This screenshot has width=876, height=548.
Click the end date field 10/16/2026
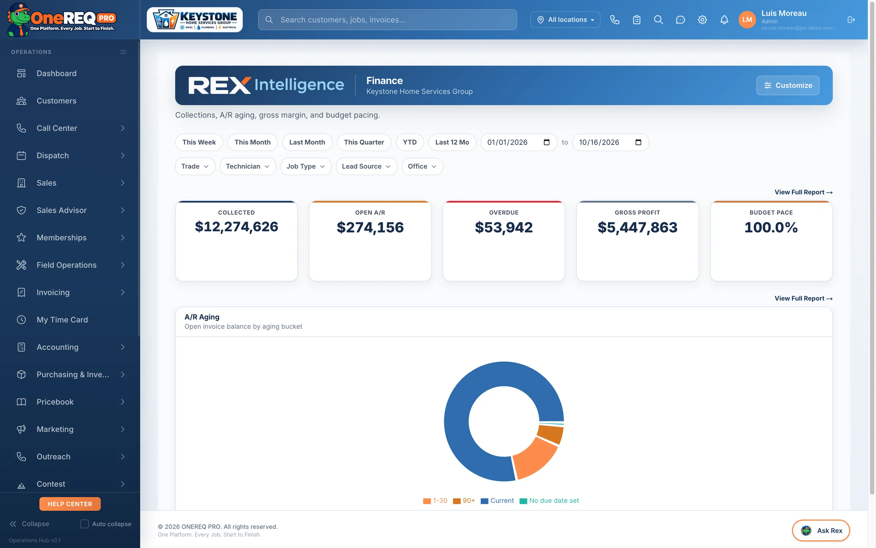click(x=610, y=142)
